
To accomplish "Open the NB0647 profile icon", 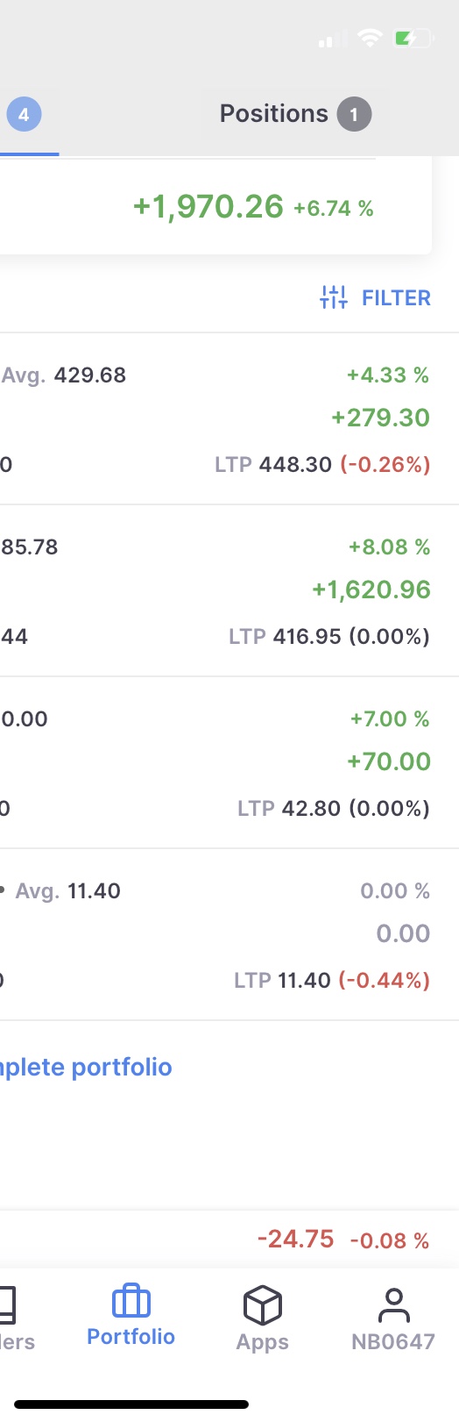I will [x=393, y=1305].
